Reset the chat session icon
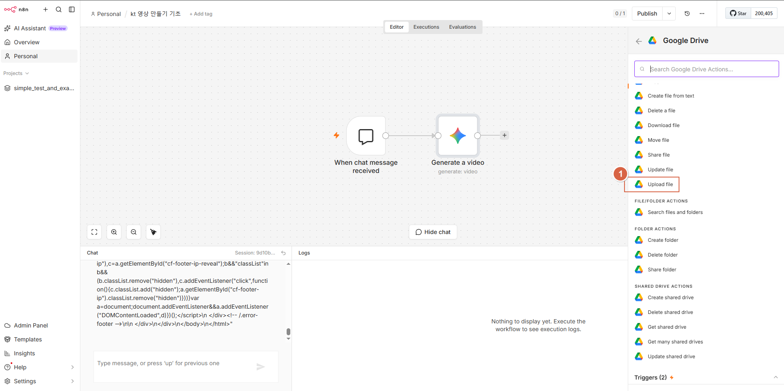The height and width of the screenshot is (391, 784). tap(283, 253)
